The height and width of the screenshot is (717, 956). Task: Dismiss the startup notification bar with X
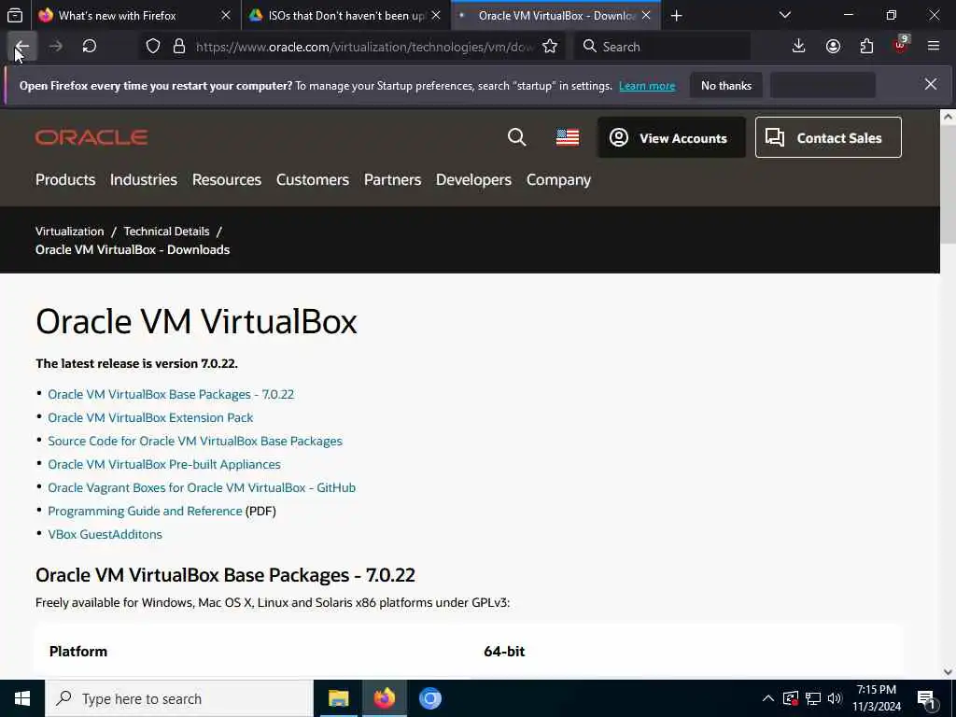931,84
